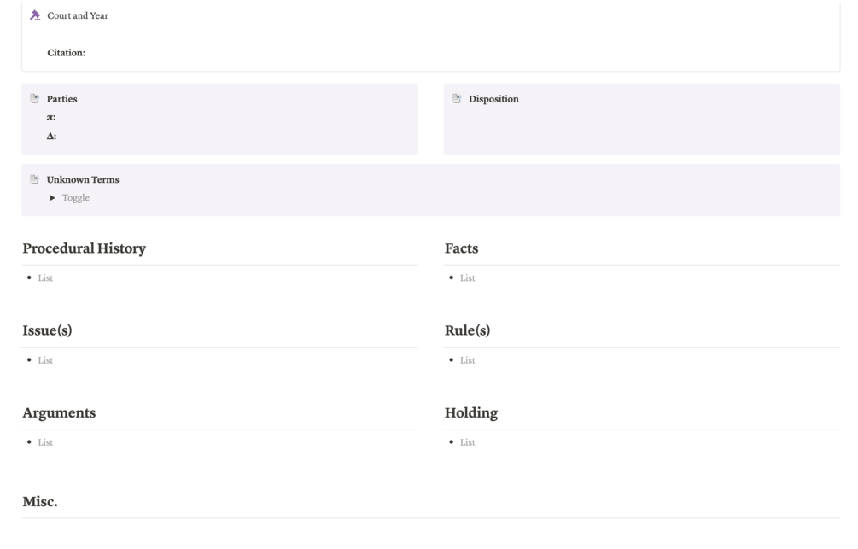Screen dimensions: 858x549
Task: Click the Holding section heading
Action: 471,413
